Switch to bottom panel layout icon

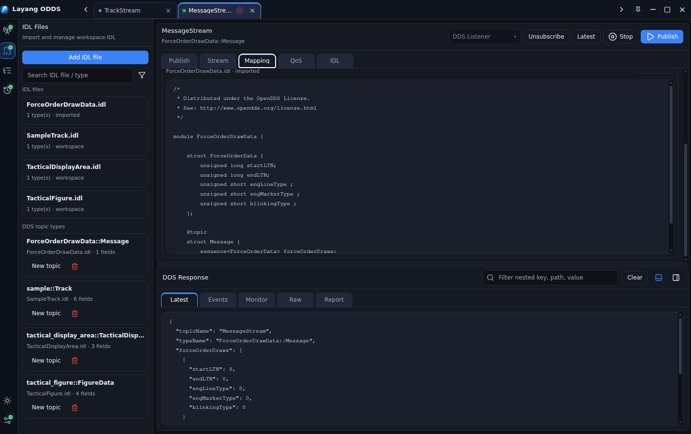(x=659, y=278)
